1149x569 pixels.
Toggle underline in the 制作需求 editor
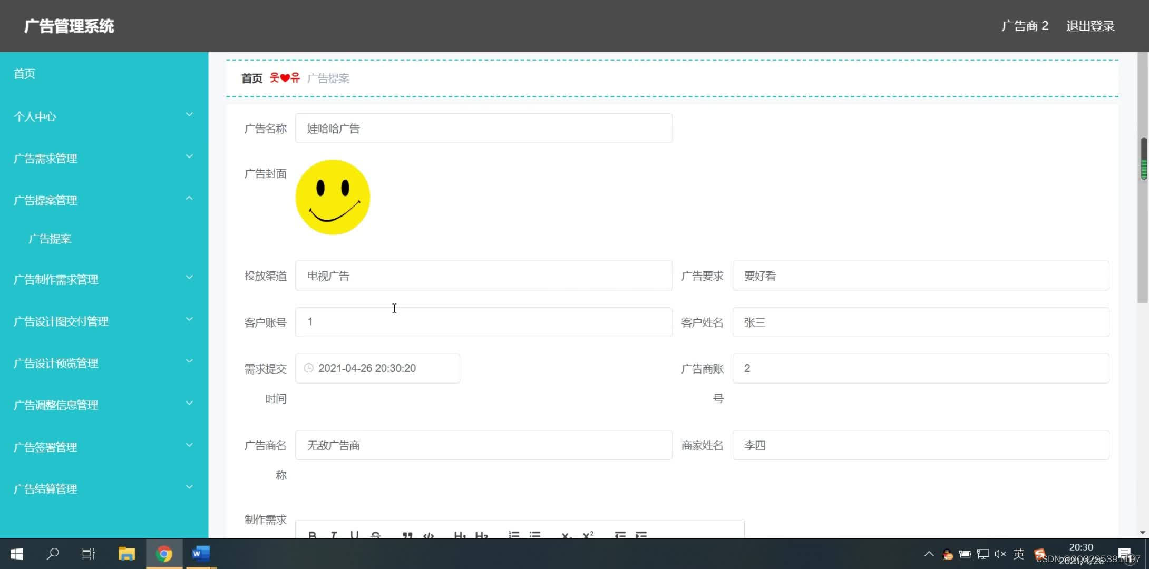coord(355,535)
